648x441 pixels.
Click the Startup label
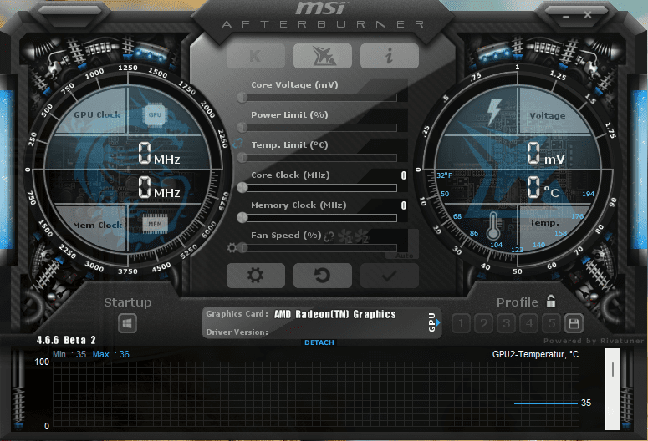[128, 302]
